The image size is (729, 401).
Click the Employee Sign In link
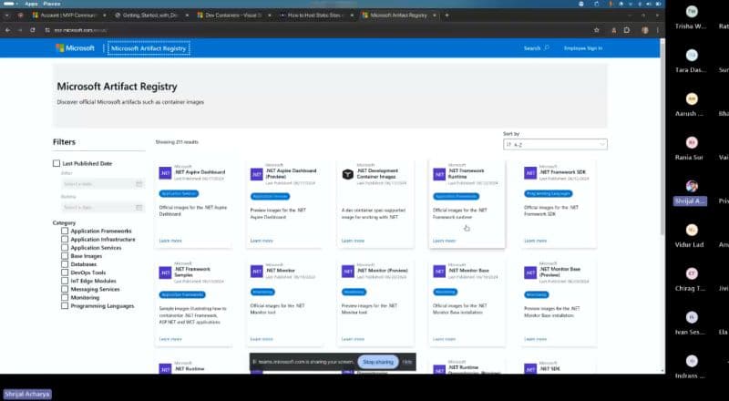tap(582, 47)
